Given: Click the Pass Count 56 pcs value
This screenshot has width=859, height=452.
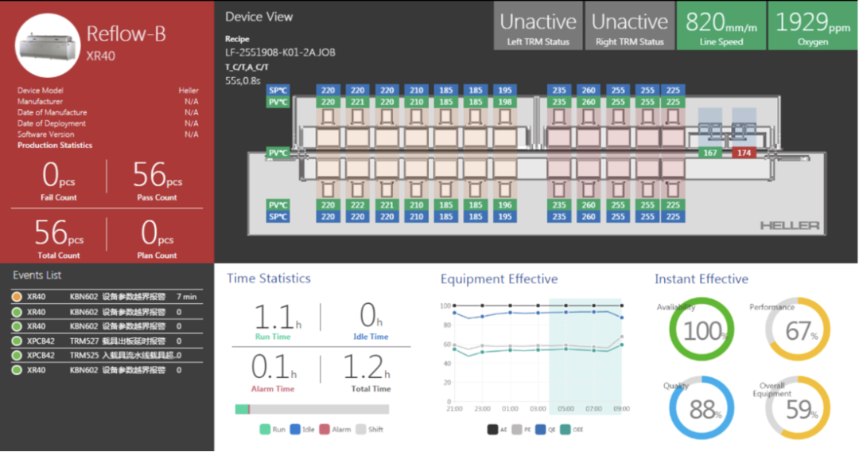Looking at the screenshot, I should pyautogui.click(x=157, y=175).
